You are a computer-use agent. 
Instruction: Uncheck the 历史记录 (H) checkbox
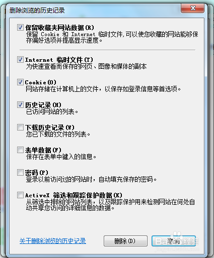pyautogui.click(x=20, y=105)
